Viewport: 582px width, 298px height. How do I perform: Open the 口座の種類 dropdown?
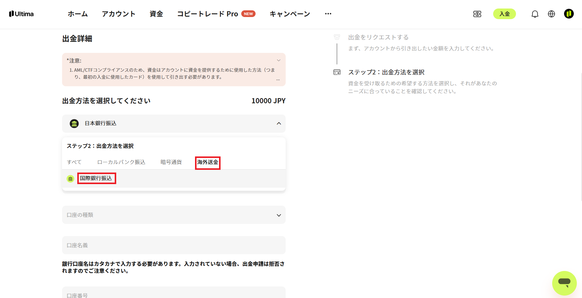(x=174, y=215)
